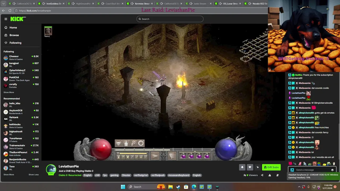Click the Kick search field
Image resolution: width=340 pixels, height=191 pixels.
170,19
